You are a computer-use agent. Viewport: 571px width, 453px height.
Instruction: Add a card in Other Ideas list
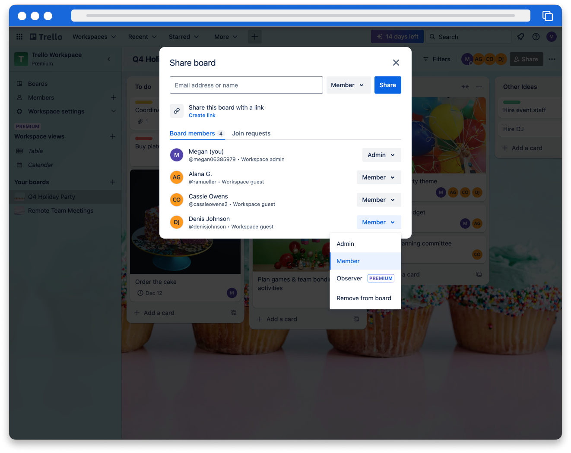523,148
